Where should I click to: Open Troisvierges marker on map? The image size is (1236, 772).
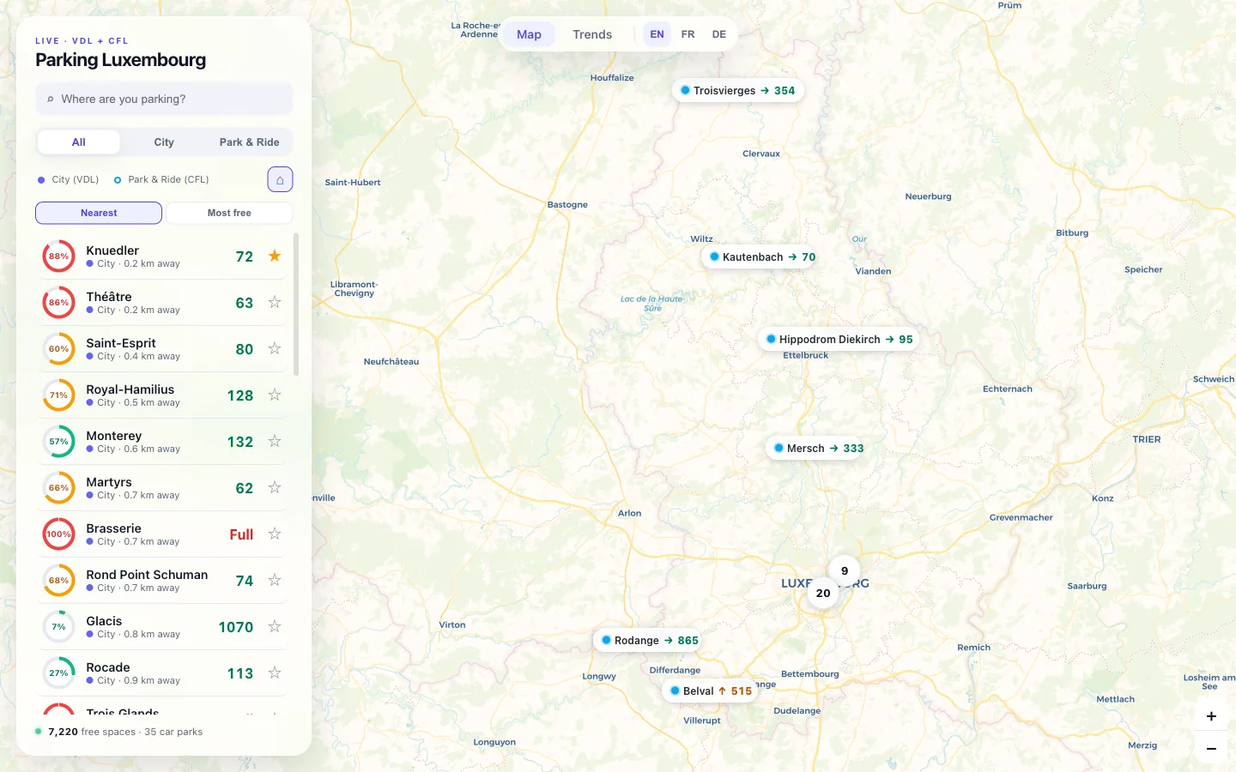point(738,90)
